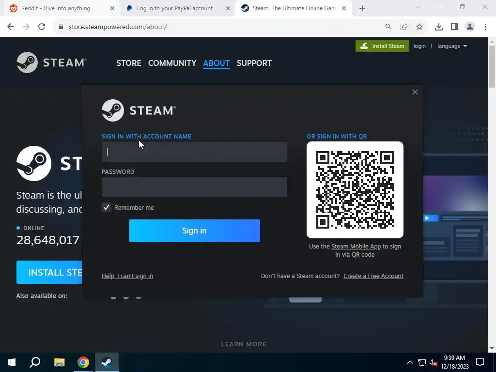Image resolution: width=496 pixels, height=372 pixels.
Task: Show hidden system tray icons
Action: tap(410, 362)
